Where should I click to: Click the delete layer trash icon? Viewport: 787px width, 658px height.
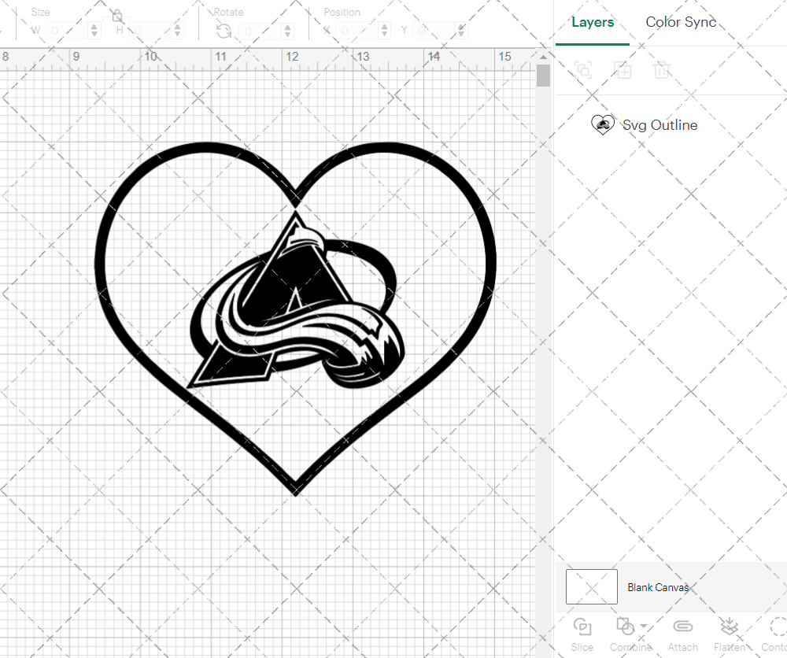pos(663,70)
